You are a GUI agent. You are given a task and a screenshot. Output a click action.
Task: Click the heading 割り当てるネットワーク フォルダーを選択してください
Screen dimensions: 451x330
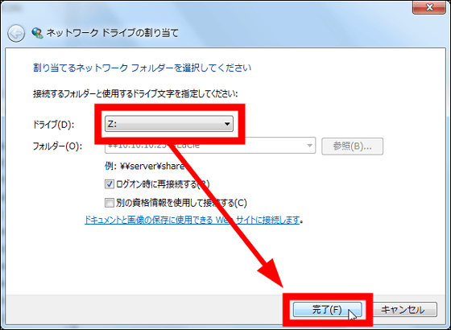[142, 68]
